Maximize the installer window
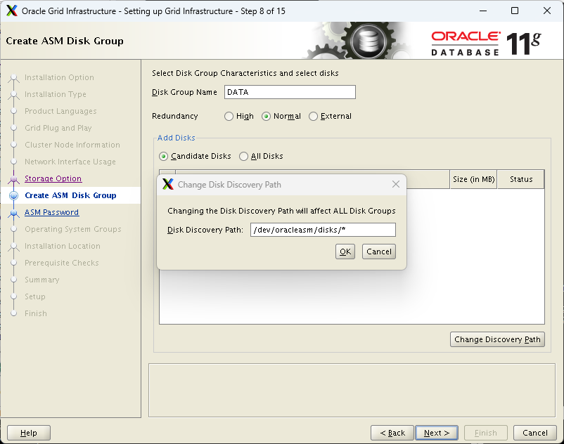 coord(515,11)
